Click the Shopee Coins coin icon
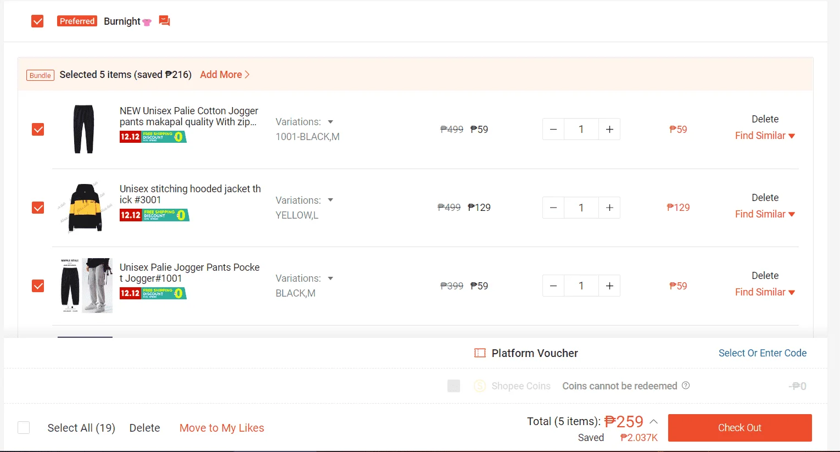Image resolution: width=840 pixels, height=452 pixels. coord(480,386)
